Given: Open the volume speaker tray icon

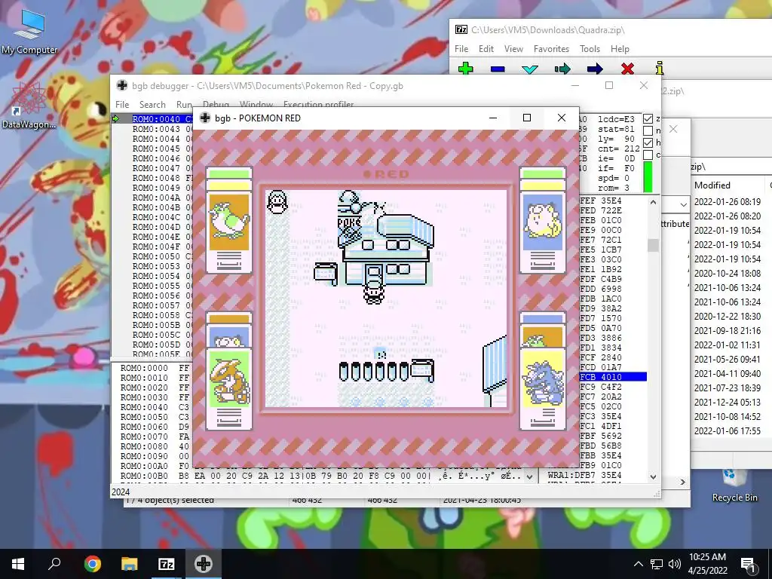Looking at the screenshot, I should pos(675,564).
